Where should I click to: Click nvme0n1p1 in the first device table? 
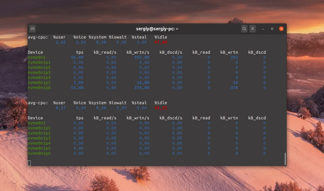coord(39,62)
